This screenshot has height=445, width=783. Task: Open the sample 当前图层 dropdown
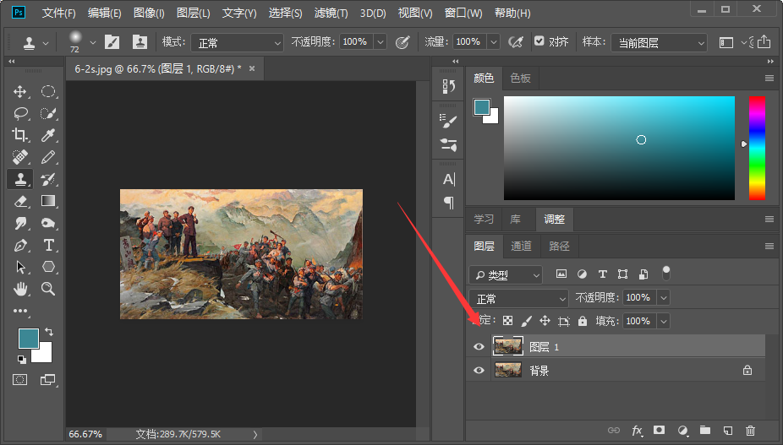[x=660, y=43]
